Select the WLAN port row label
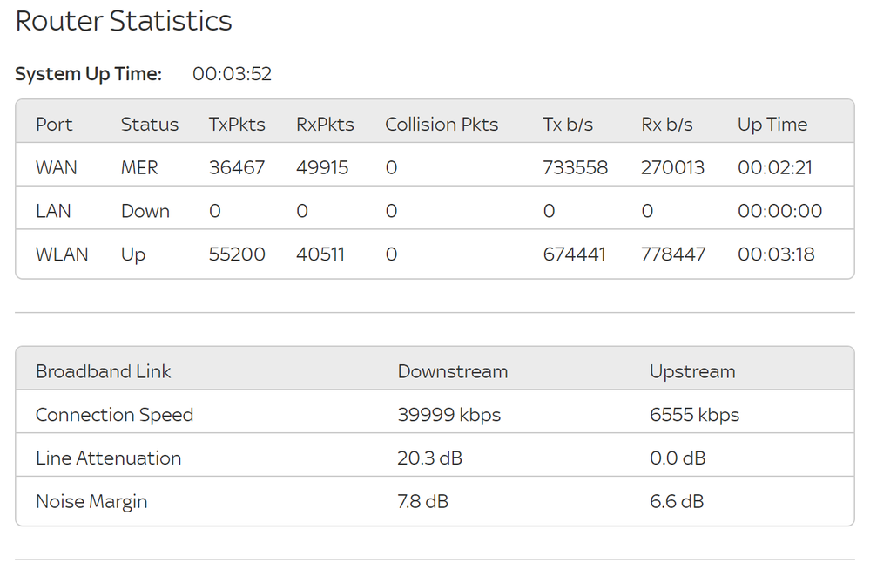This screenshot has height=563, width=870. coord(62,254)
